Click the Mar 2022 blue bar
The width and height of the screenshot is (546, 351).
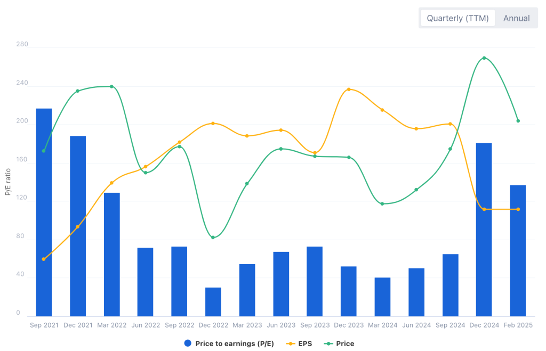[x=112, y=254]
